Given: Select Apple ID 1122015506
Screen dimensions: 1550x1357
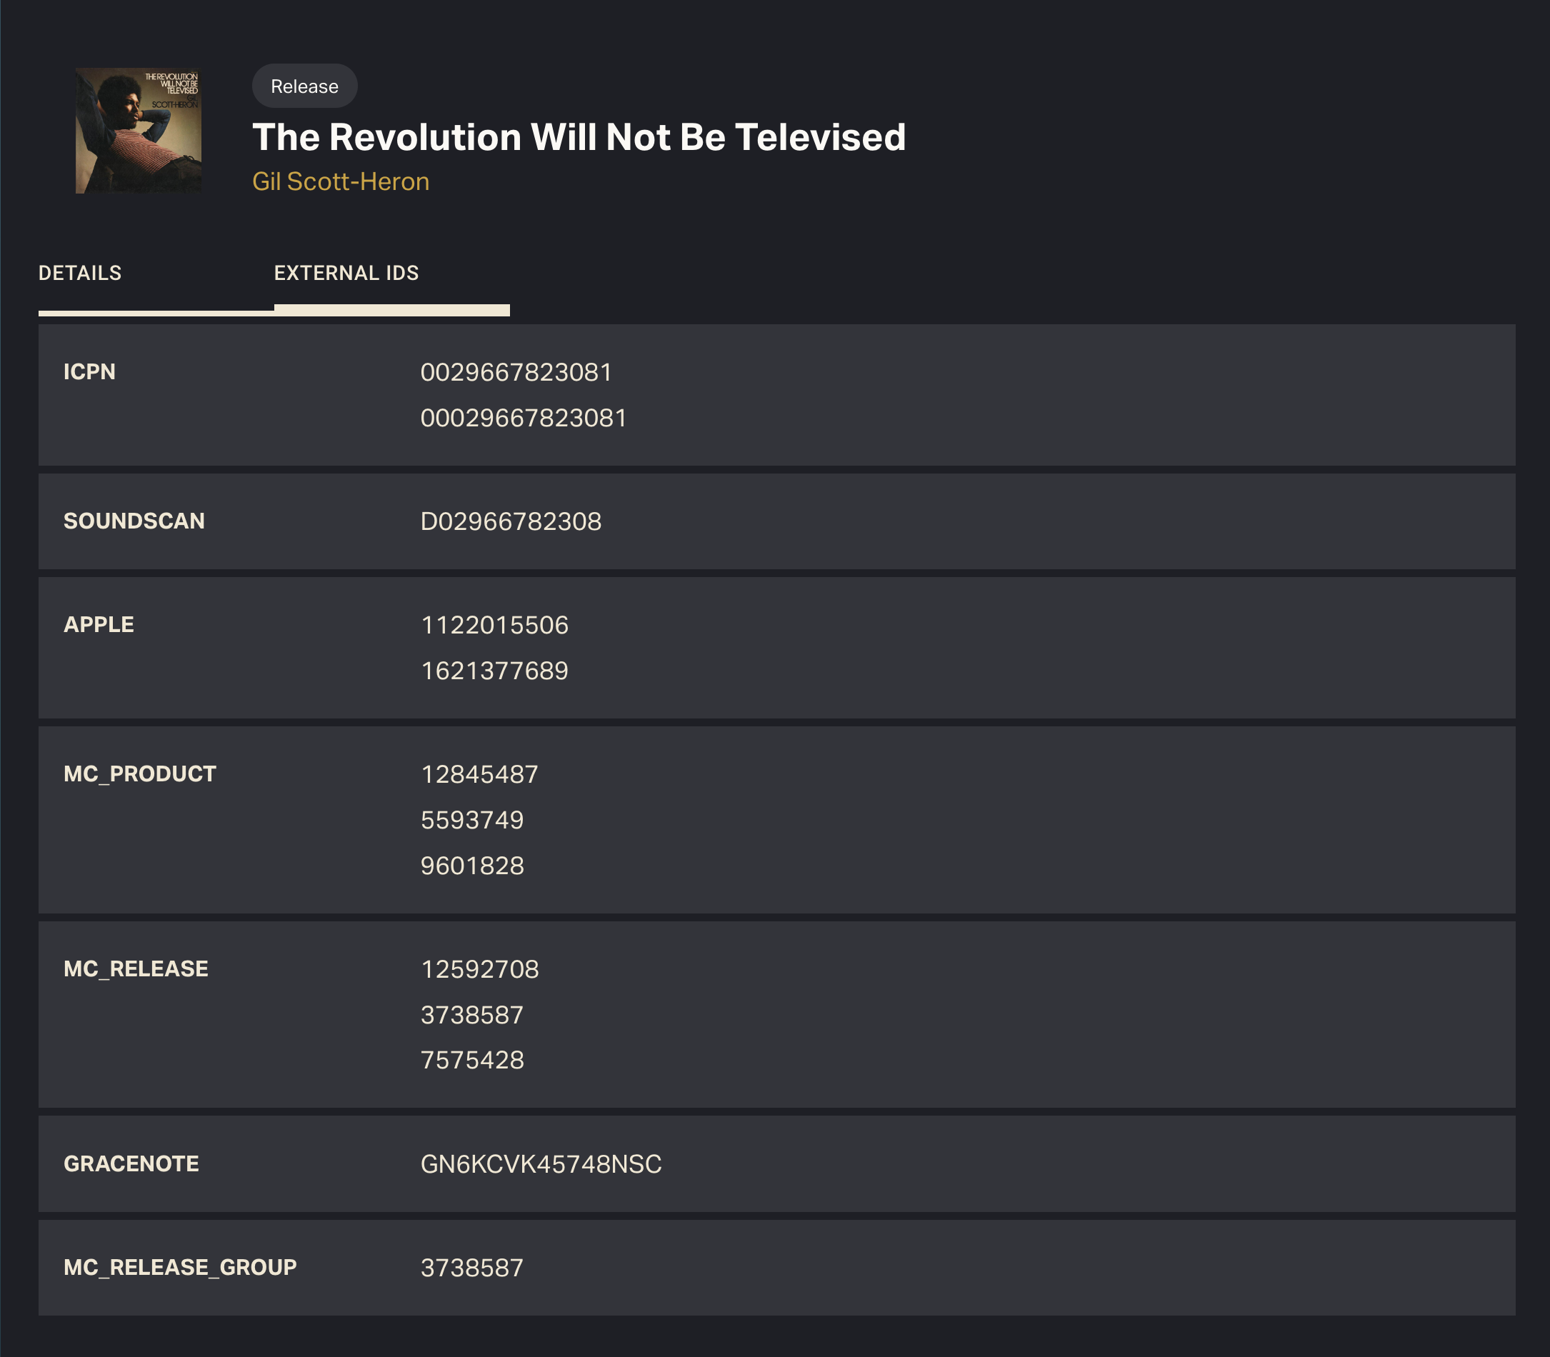Looking at the screenshot, I should (x=494, y=626).
